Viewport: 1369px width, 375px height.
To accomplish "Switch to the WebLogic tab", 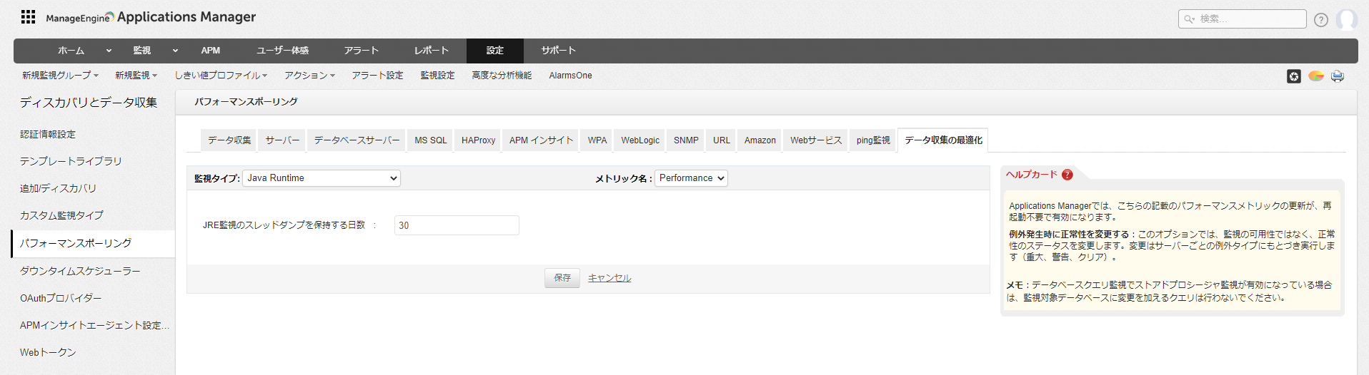I will pos(640,140).
